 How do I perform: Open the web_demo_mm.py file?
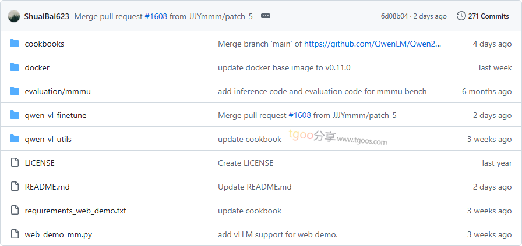pyautogui.click(x=58, y=234)
